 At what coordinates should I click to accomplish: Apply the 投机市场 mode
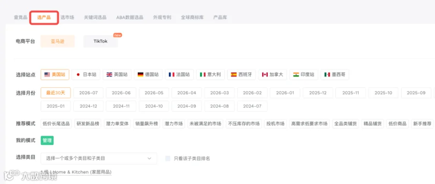275,124
